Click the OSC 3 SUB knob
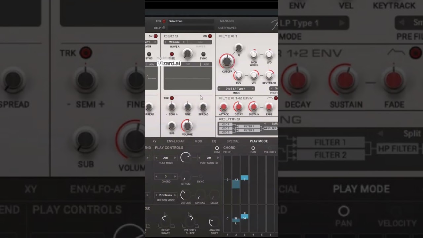This screenshot has width=423, height=238. coord(172,126)
